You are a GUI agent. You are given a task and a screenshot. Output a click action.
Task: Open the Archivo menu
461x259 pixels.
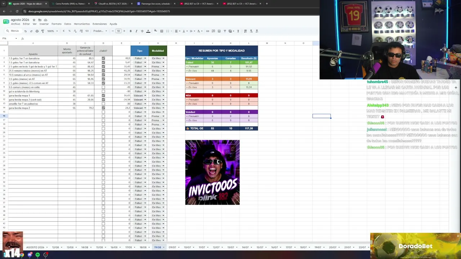pyautogui.click(x=15, y=24)
